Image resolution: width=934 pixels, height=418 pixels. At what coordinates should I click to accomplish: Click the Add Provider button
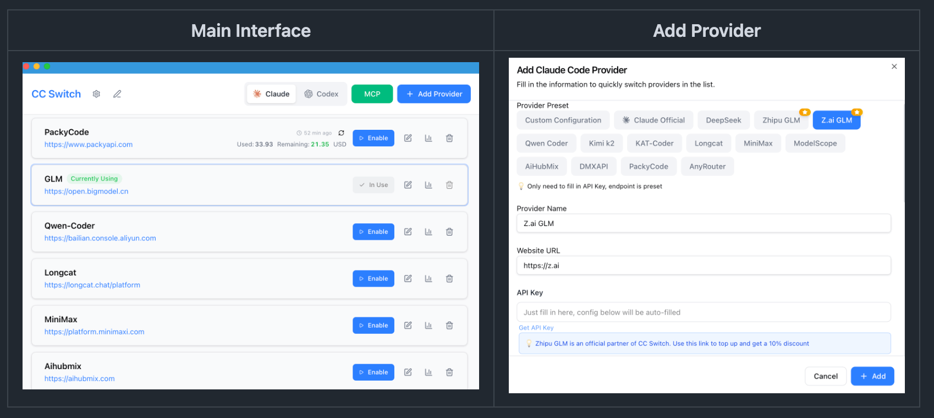click(x=434, y=94)
